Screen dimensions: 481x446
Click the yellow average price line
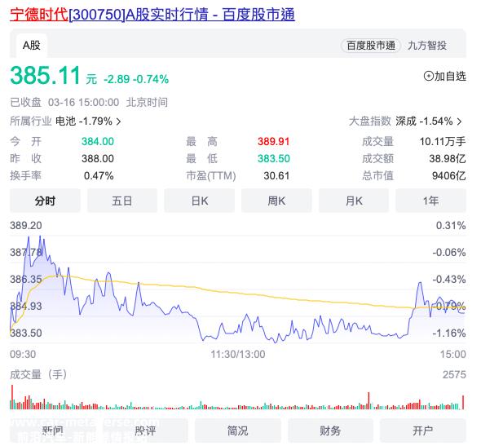tap(238, 293)
